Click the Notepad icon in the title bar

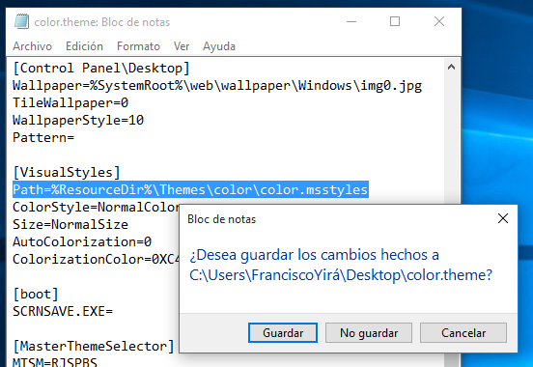pyautogui.click(x=21, y=21)
